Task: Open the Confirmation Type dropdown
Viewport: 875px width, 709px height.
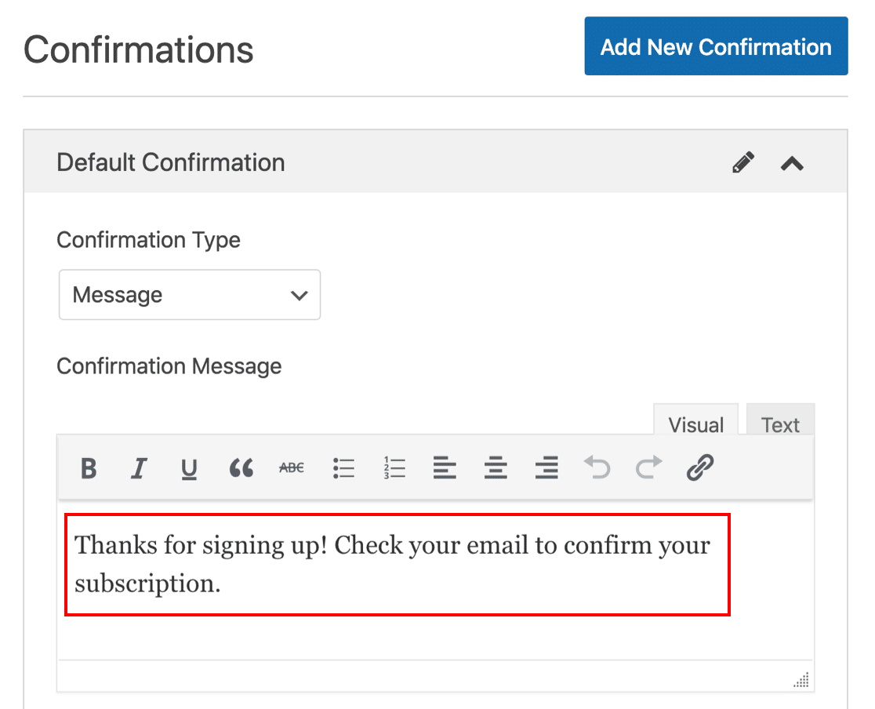Action: click(x=190, y=295)
